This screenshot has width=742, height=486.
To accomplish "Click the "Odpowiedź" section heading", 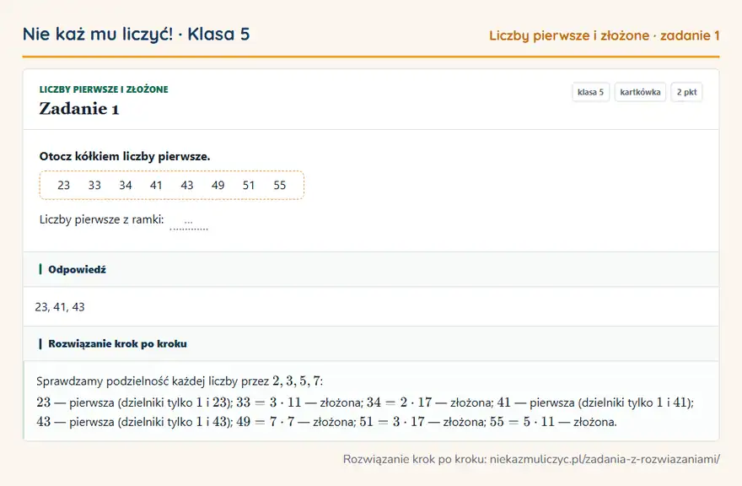I will coord(77,269).
